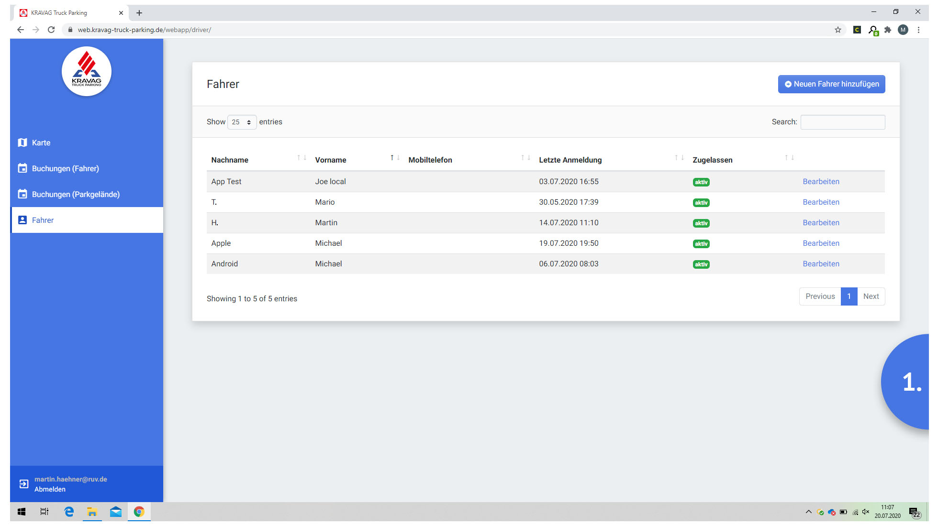Click the Search input field

point(842,122)
